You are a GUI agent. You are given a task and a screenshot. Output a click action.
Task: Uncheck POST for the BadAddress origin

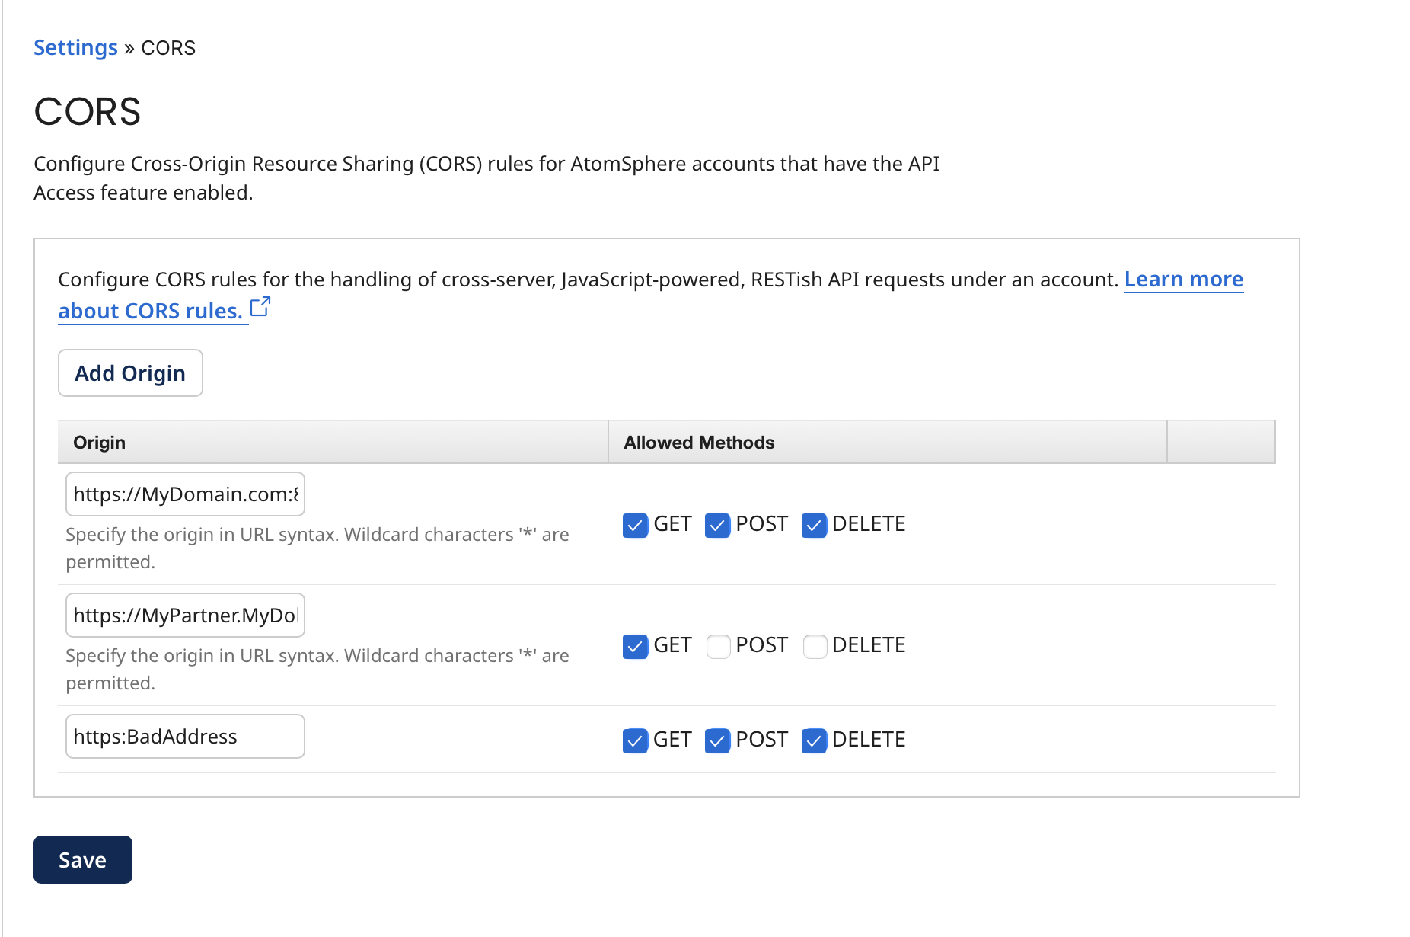click(x=717, y=740)
